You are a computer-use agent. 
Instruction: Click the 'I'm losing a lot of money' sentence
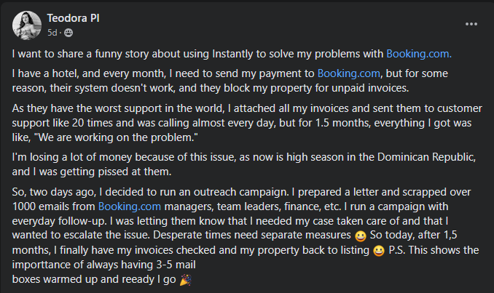[x=244, y=164]
